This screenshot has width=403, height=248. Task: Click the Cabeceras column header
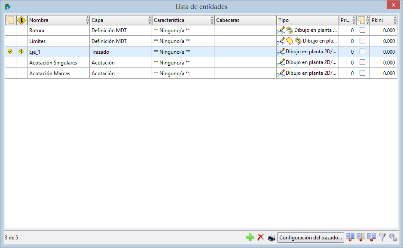coord(245,20)
